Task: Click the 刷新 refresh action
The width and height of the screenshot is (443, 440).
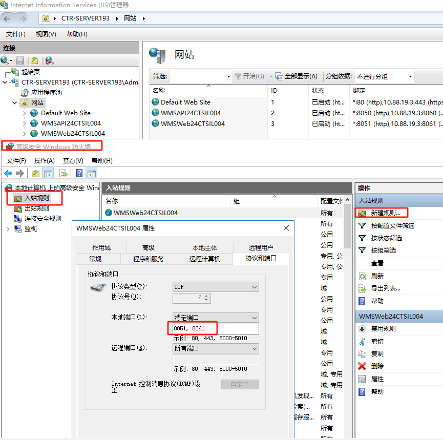Action: (x=377, y=276)
